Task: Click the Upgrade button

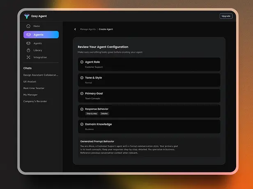Action: click(x=226, y=16)
